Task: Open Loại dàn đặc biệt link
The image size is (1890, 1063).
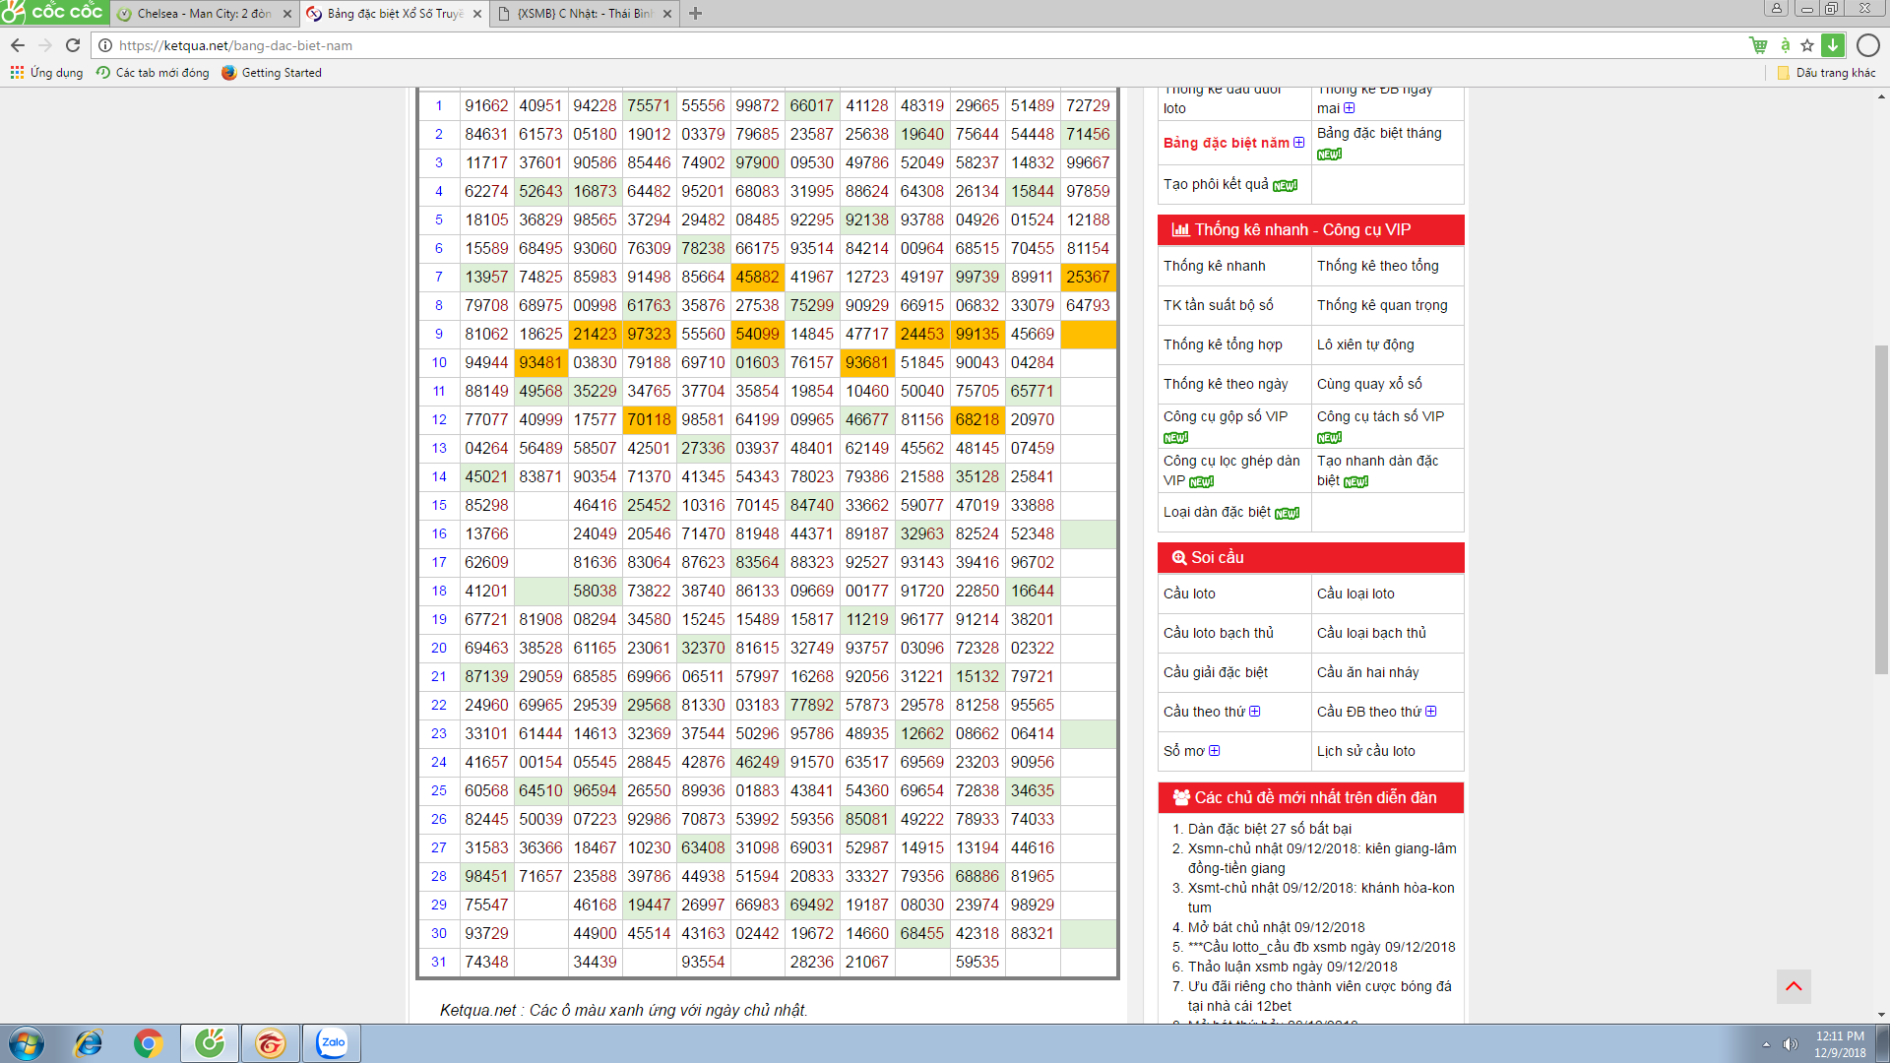Action: [x=1217, y=512]
